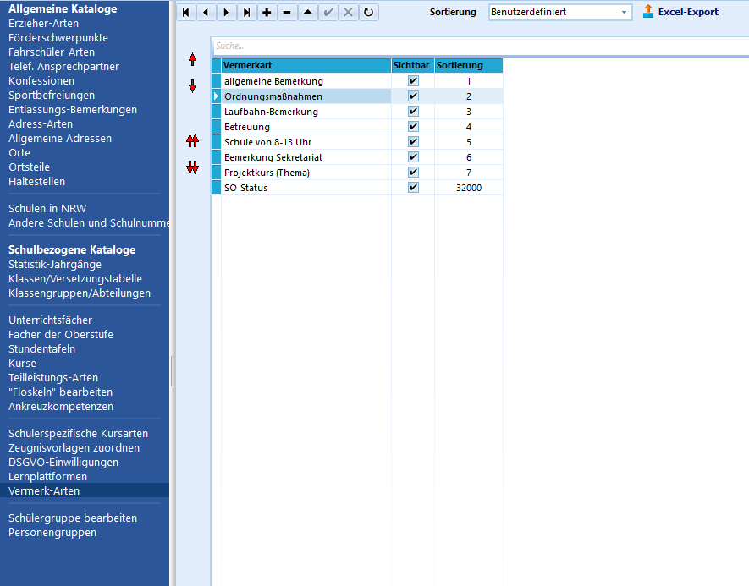Toggle Sichtbar for Laufbahn-Bemerkung

point(413,111)
